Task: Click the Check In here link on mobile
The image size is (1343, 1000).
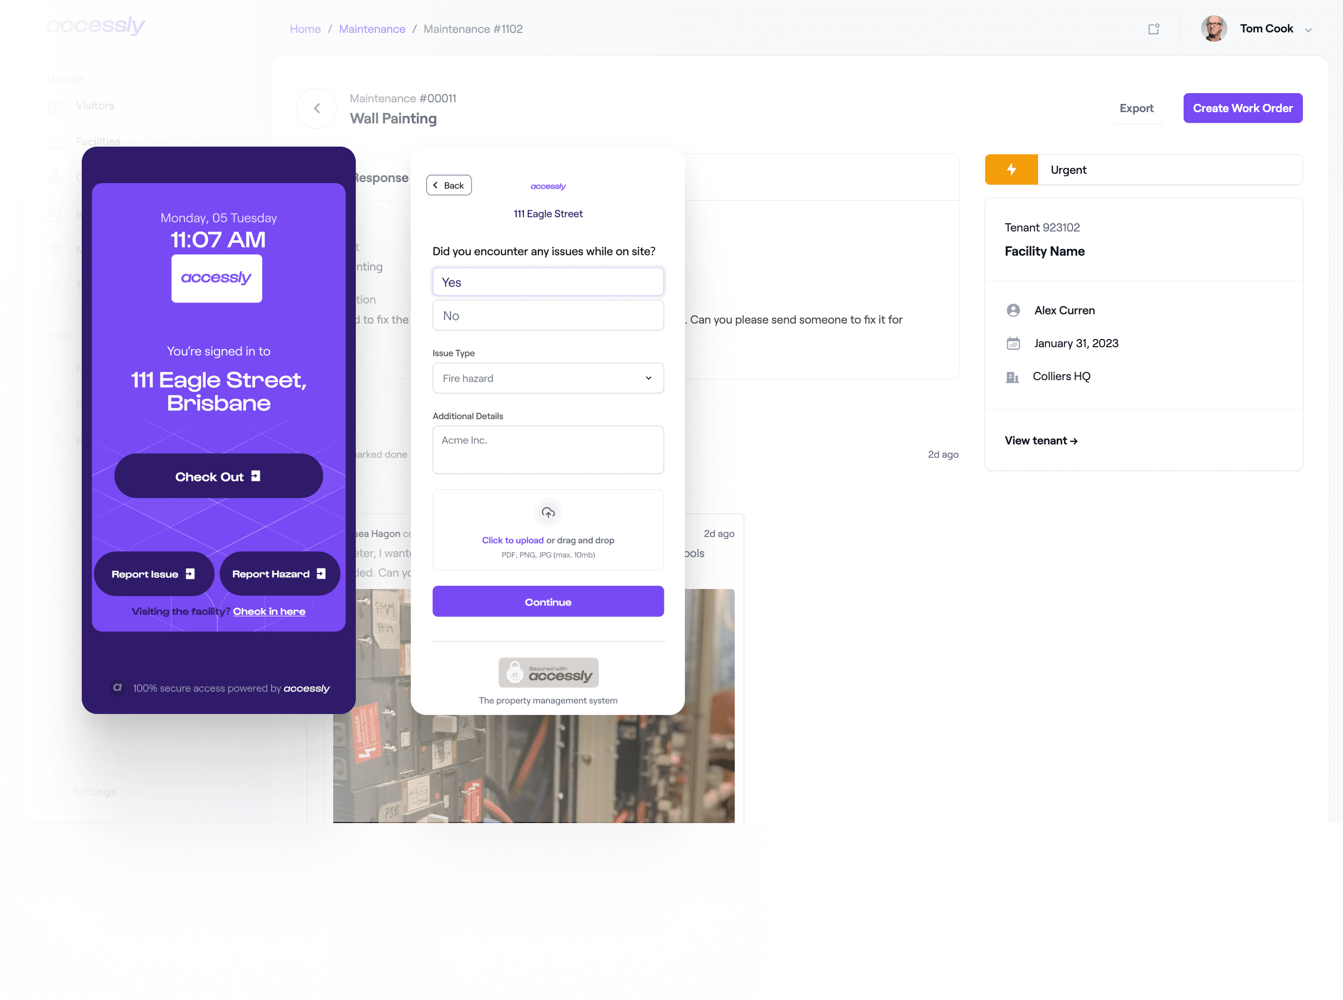Action: (x=269, y=610)
